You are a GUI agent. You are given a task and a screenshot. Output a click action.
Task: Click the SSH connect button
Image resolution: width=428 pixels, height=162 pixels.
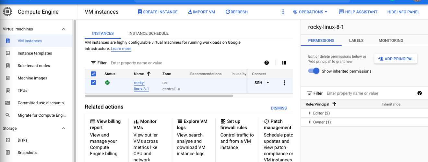258,83
